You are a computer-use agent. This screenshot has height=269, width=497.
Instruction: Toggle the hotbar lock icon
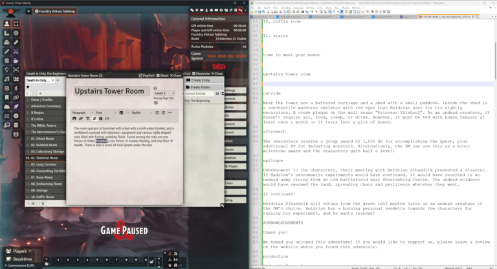tap(151, 262)
